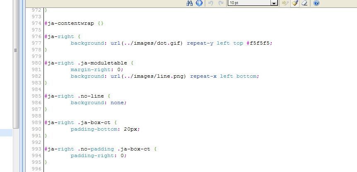357x172 pixels.
Task: Click the url(../images/line.png) value
Action: (148, 76)
